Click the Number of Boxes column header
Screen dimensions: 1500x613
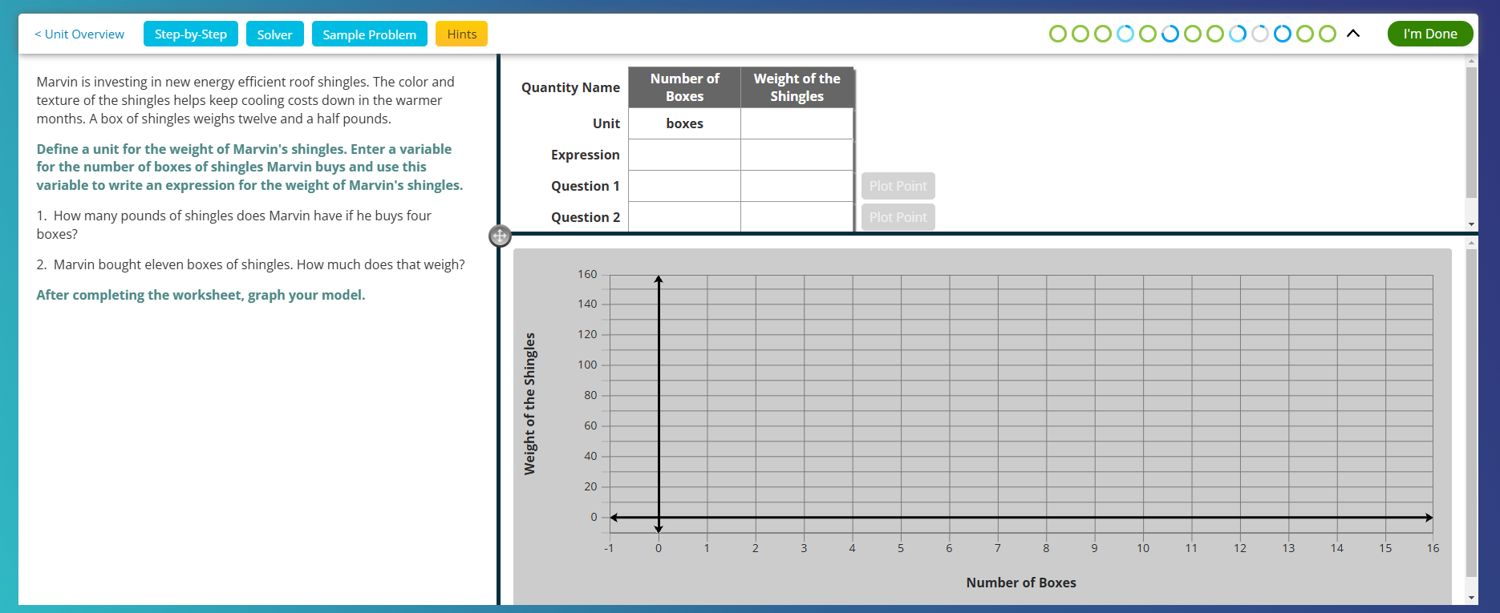tap(684, 87)
